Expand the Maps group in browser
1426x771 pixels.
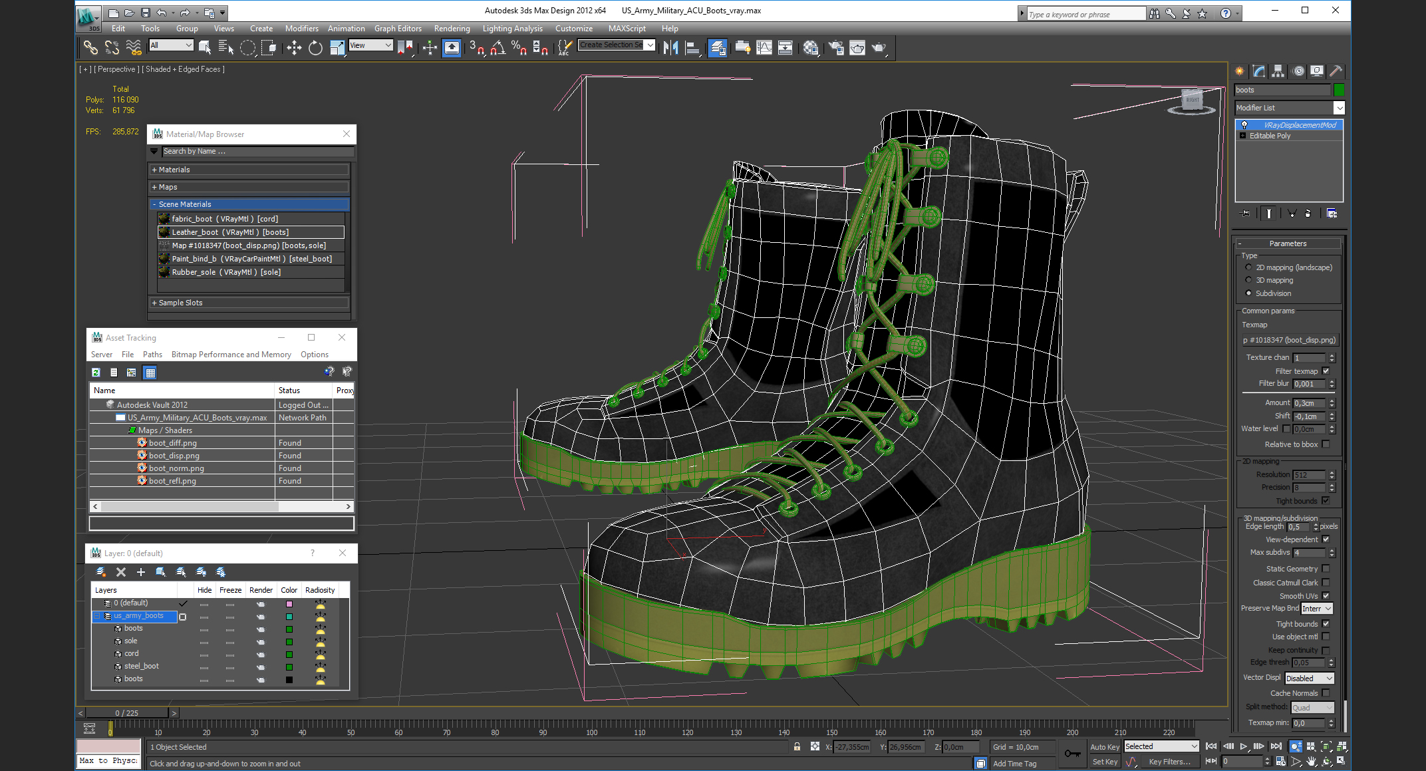point(249,187)
